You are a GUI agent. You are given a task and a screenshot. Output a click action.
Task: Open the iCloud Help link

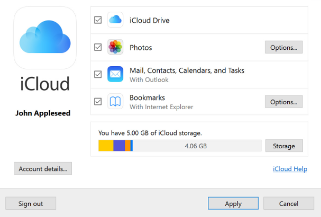(290, 169)
